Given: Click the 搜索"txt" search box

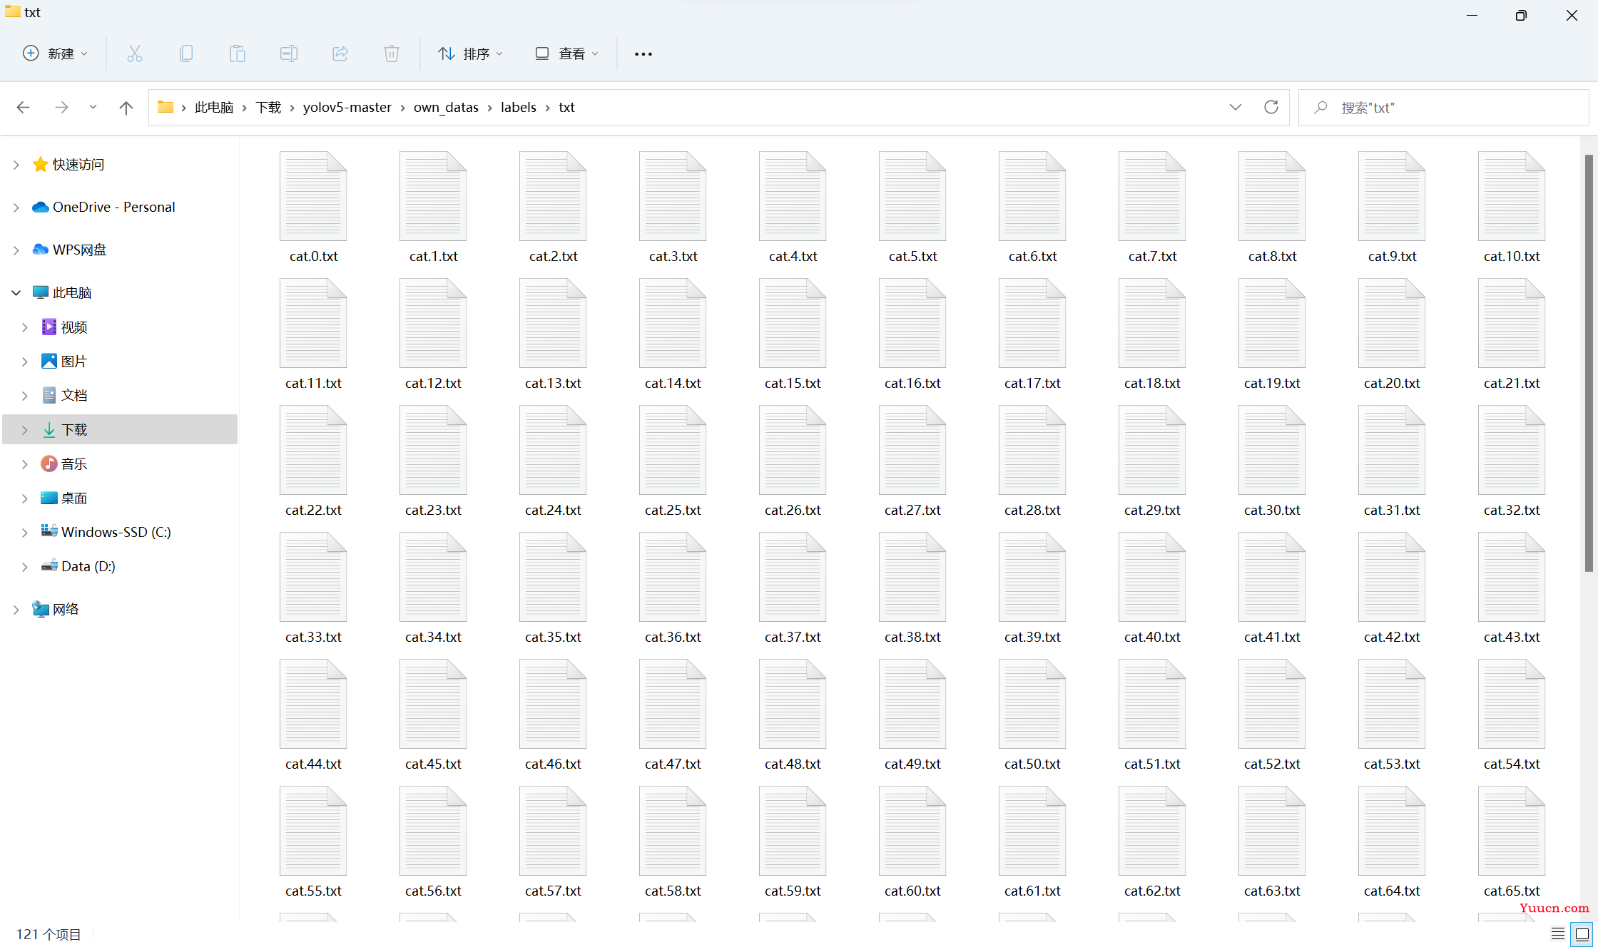Looking at the screenshot, I should (x=1444, y=107).
